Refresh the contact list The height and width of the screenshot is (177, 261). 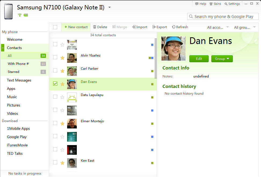tap(180, 27)
